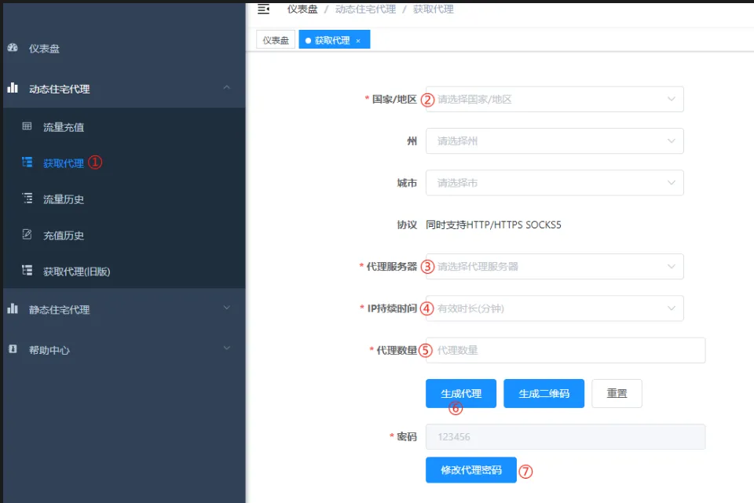Click the 静态住宅代理 sidebar icon

coord(13,309)
